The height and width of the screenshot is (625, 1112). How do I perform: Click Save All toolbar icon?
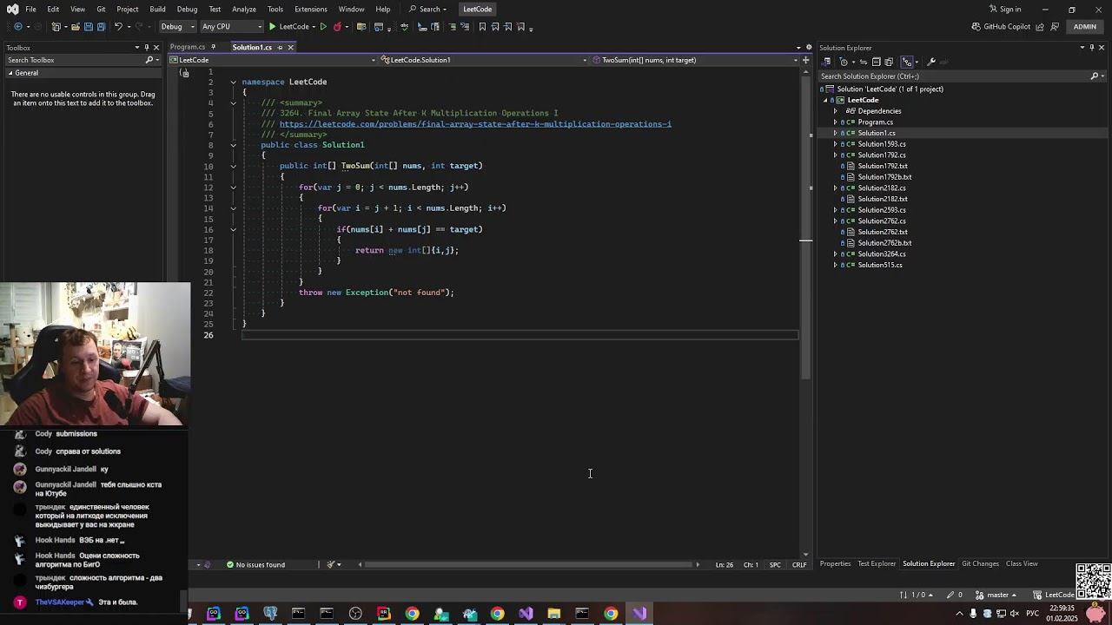(x=101, y=27)
